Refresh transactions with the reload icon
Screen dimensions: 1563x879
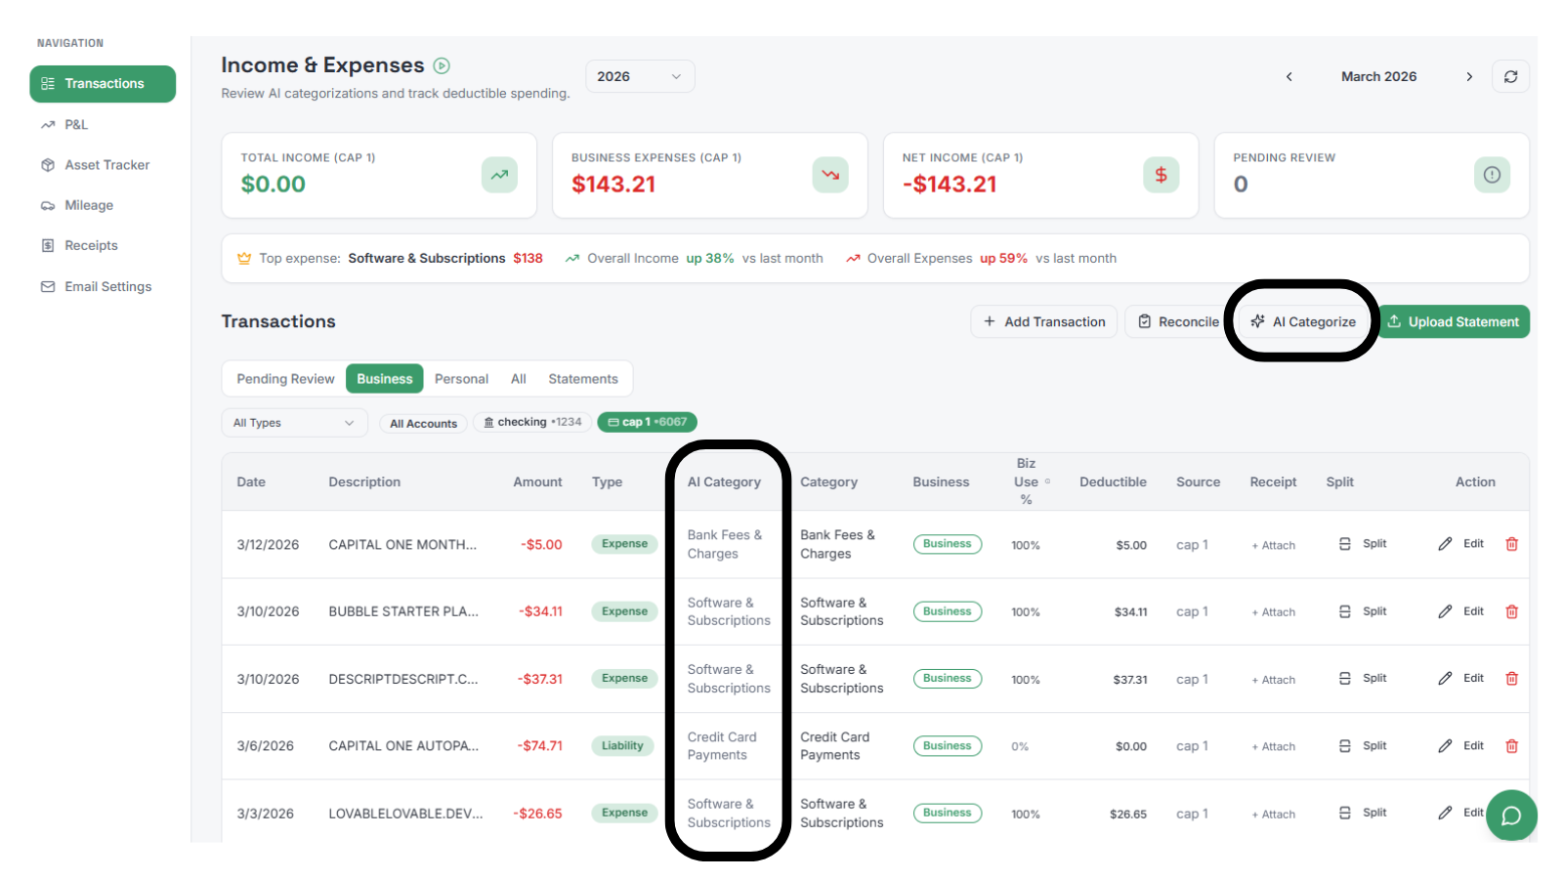tap(1510, 76)
